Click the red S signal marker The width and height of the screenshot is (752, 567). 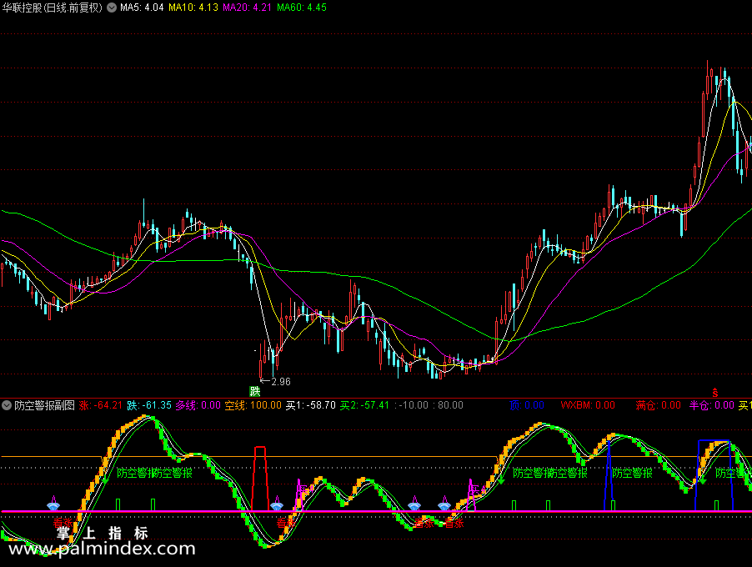[715, 393]
